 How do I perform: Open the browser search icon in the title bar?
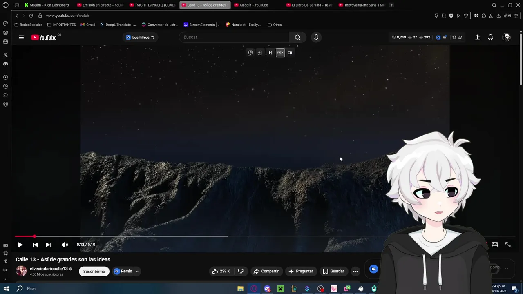(494, 5)
